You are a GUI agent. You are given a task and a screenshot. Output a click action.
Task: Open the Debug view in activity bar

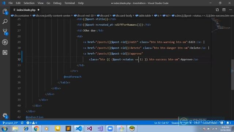pyautogui.click(x=5, y=42)
